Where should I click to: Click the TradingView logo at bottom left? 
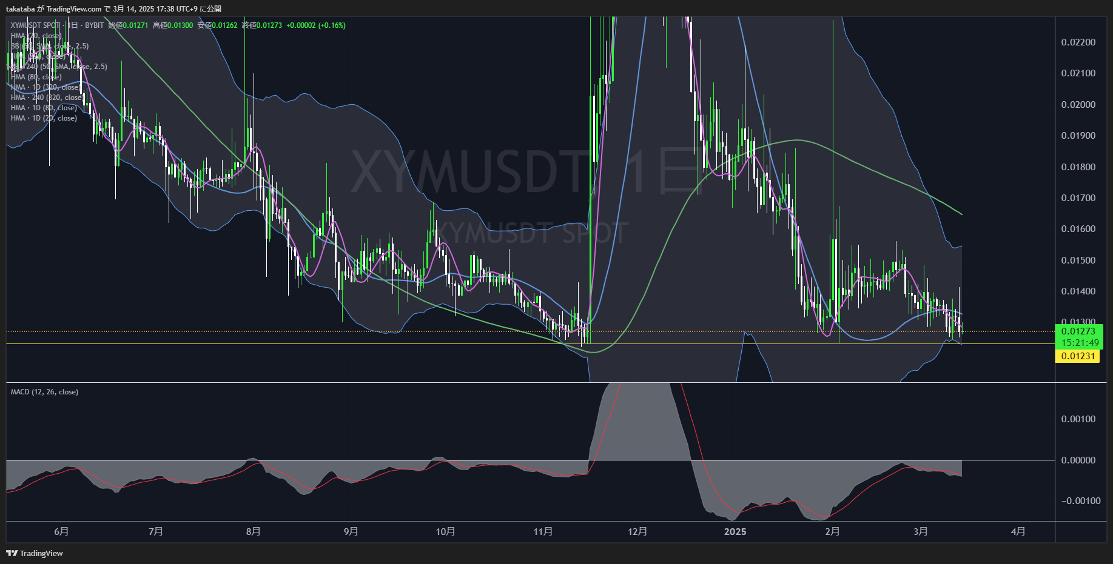35,553
